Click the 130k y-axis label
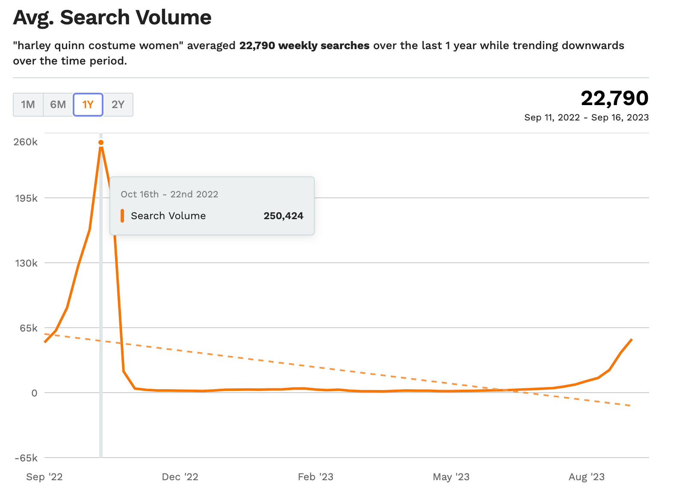673x499 pixels. (x=27, y=263)
